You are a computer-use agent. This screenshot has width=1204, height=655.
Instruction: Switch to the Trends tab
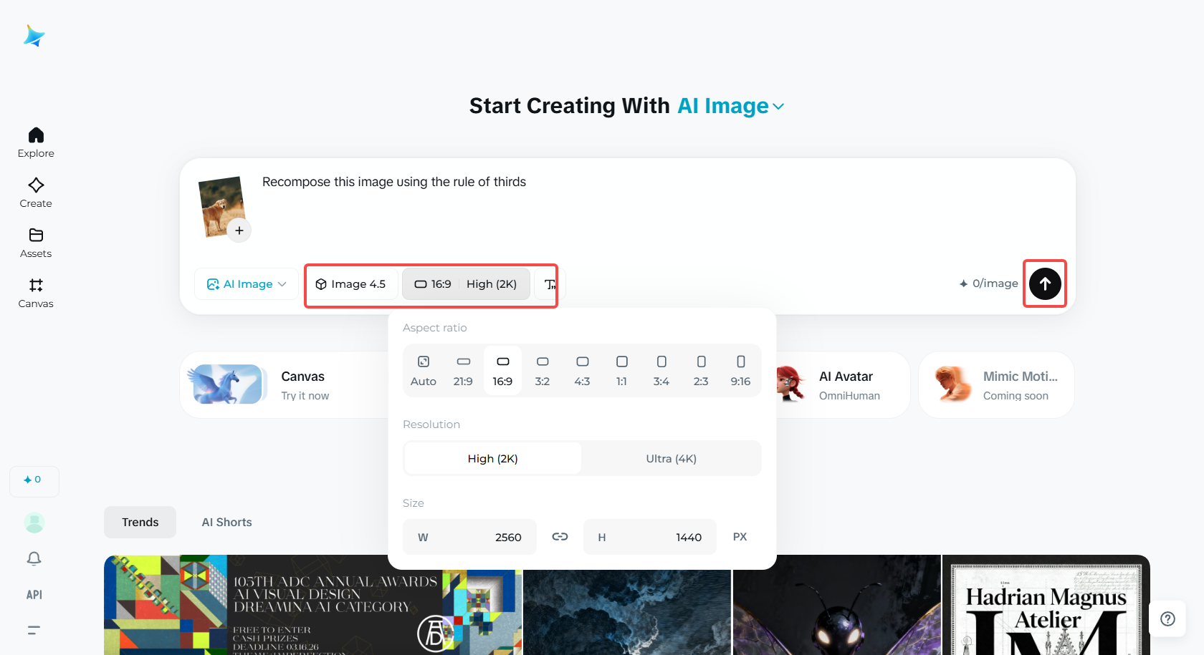pos(140,523)
